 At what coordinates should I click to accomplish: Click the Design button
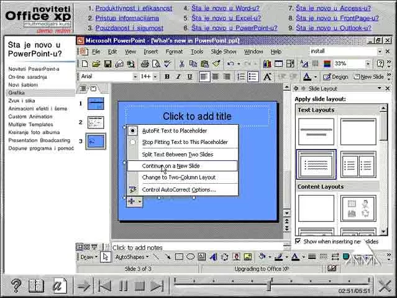pos(335,76)
